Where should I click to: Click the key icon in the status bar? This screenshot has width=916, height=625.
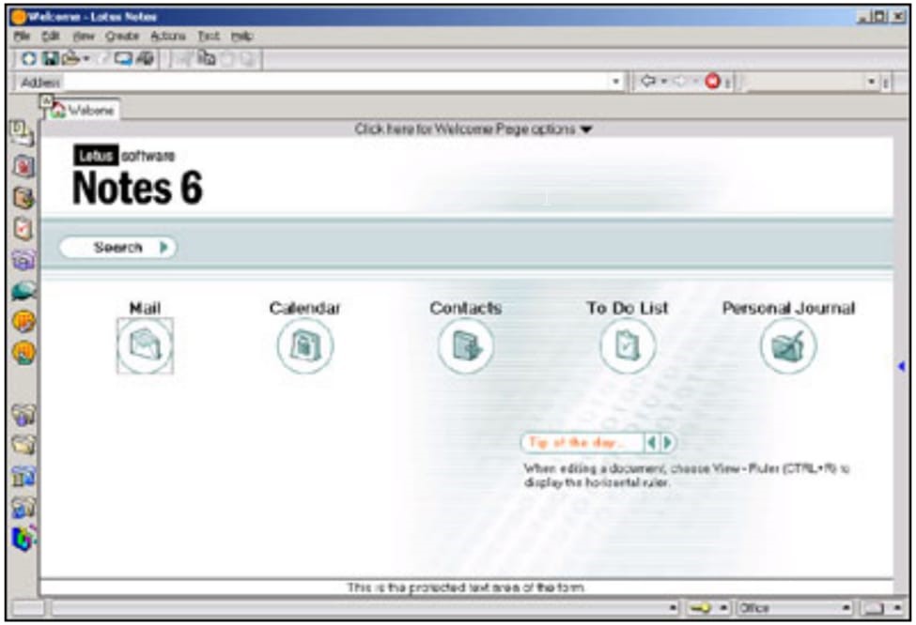[699, 608]
